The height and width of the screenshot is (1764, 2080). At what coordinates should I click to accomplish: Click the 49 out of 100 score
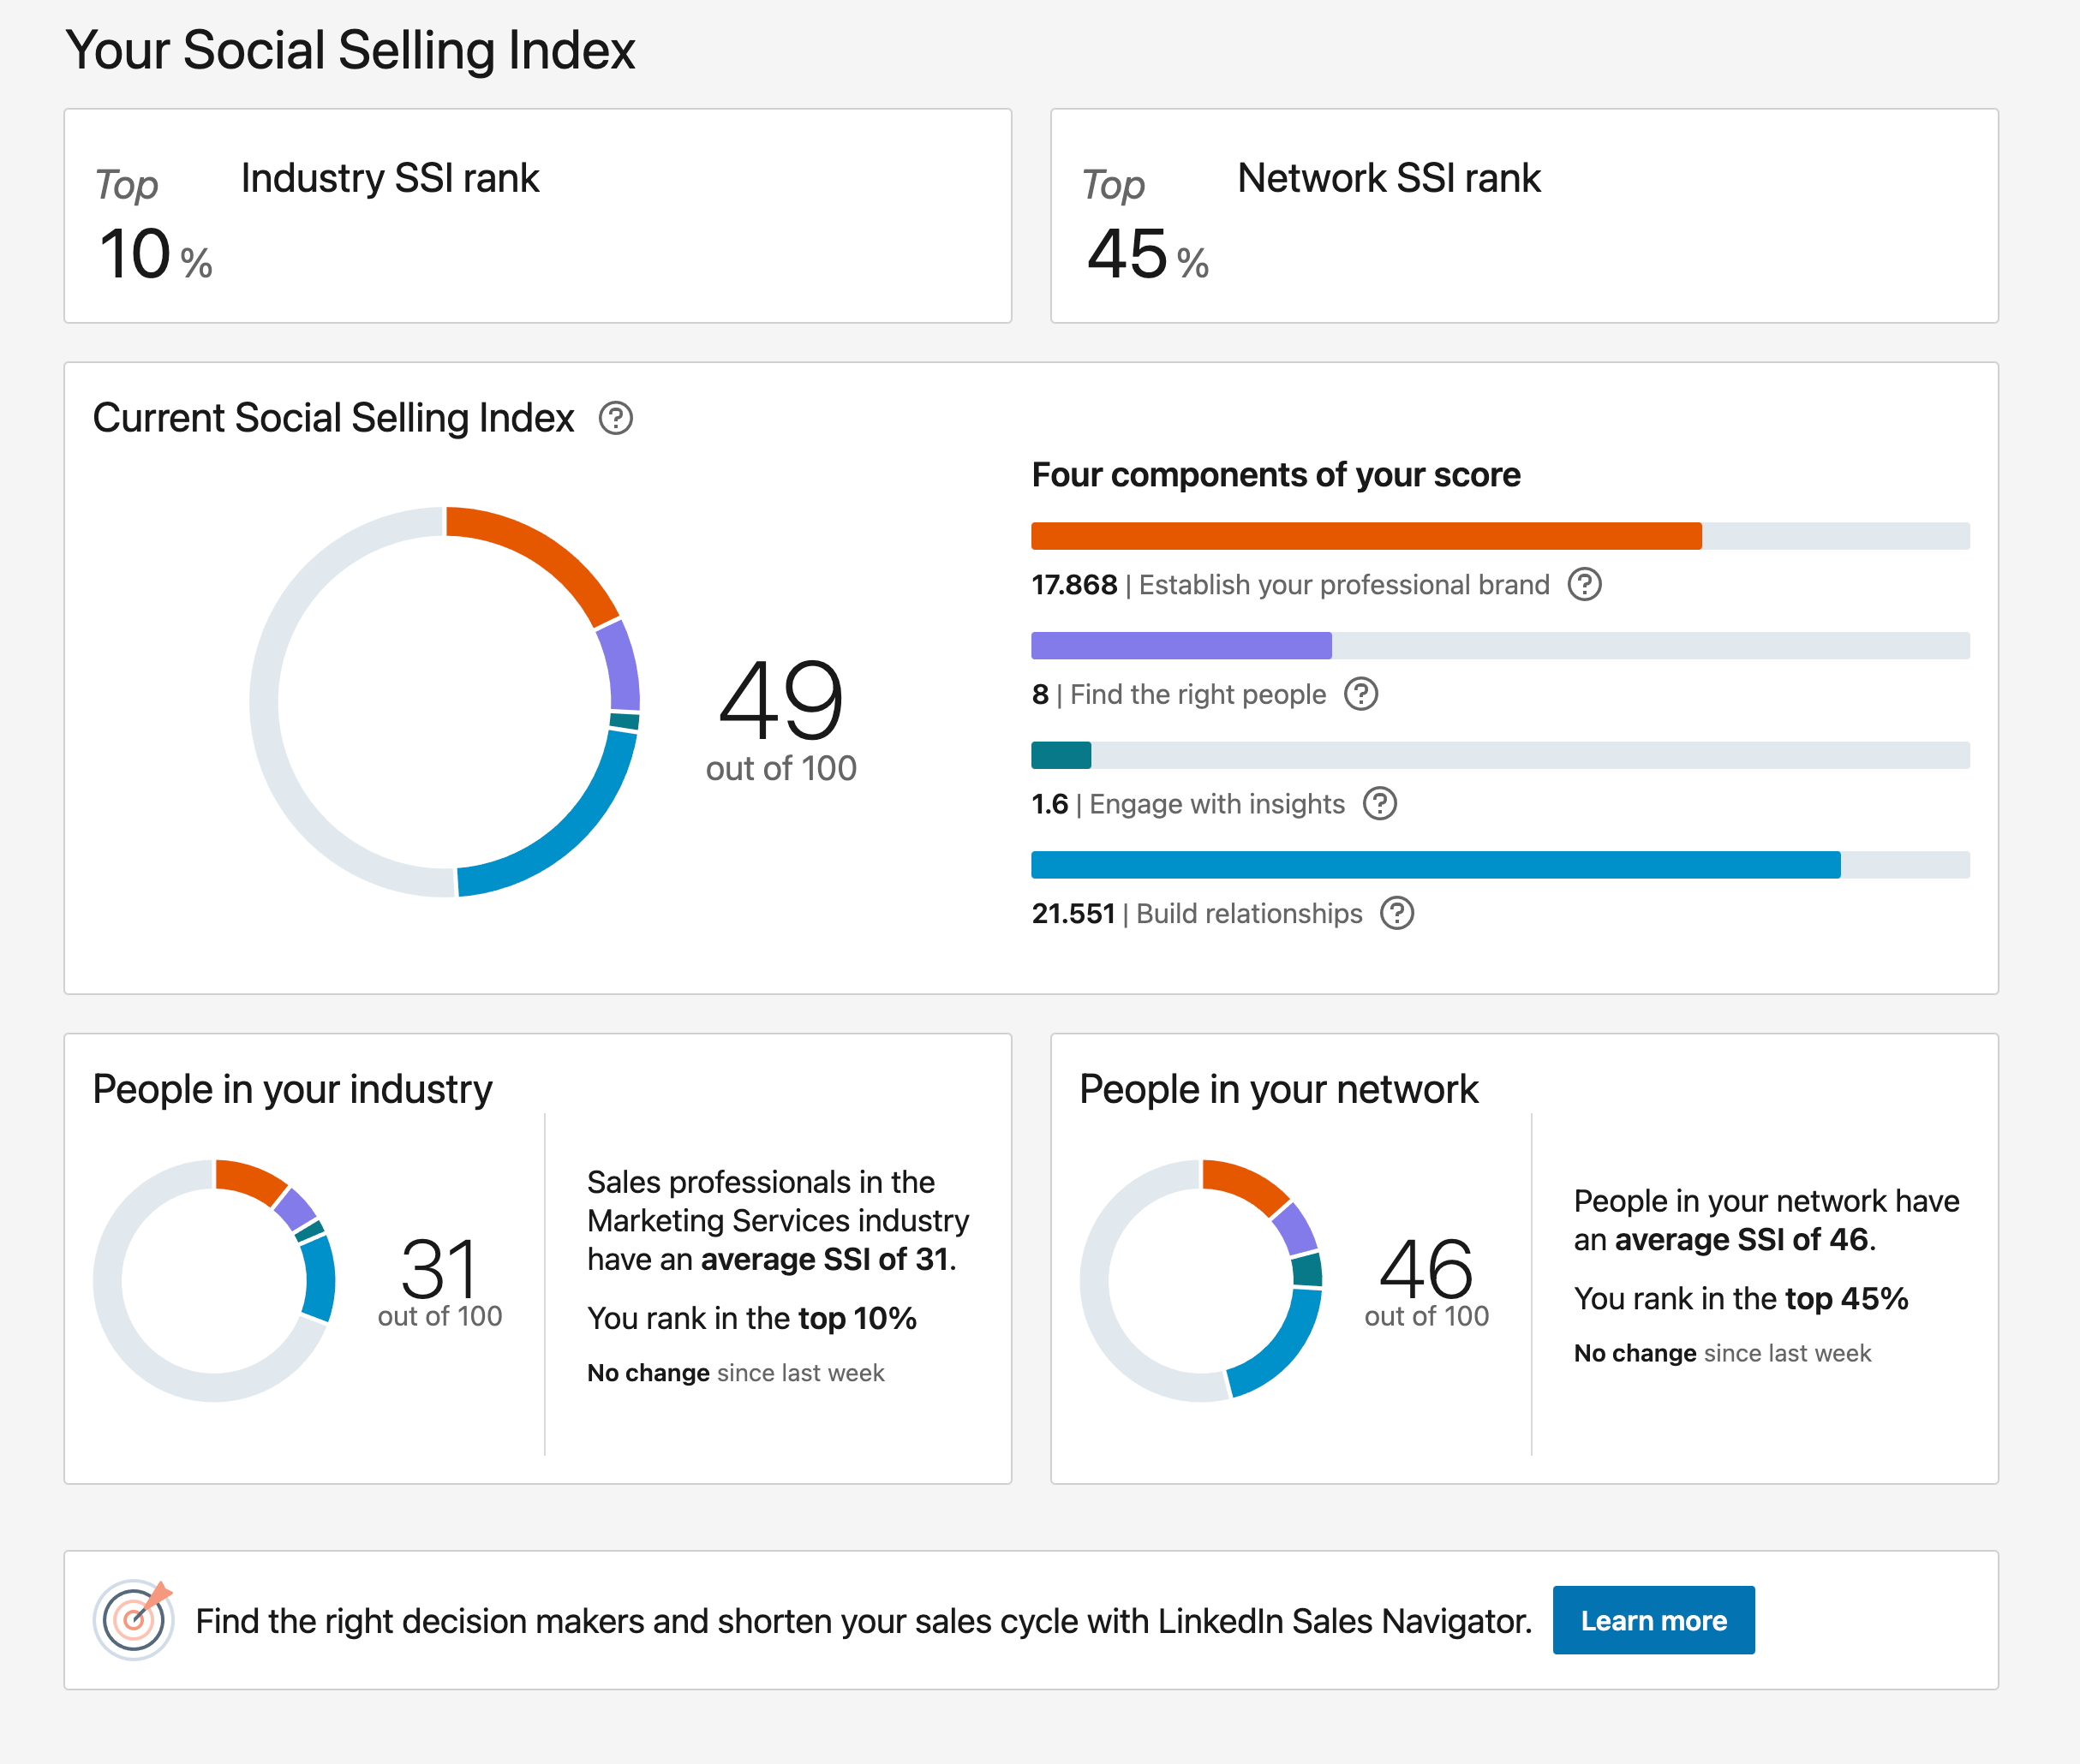pyautogui.click(x=780, y=716)
